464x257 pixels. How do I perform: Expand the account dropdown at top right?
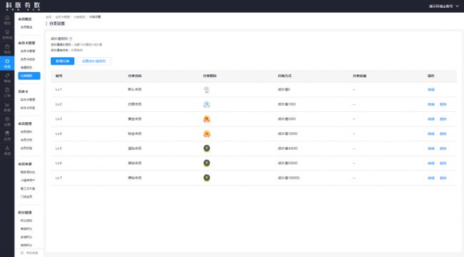tap(443, 6)
